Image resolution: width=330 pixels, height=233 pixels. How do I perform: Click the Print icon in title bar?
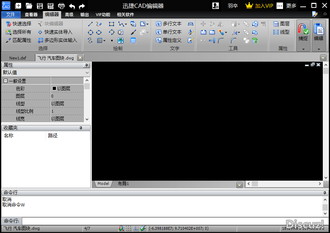point(61,6)
